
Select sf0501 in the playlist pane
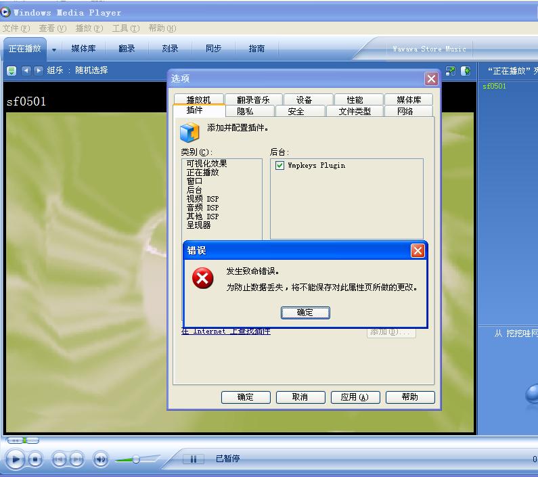pos(494,86)
